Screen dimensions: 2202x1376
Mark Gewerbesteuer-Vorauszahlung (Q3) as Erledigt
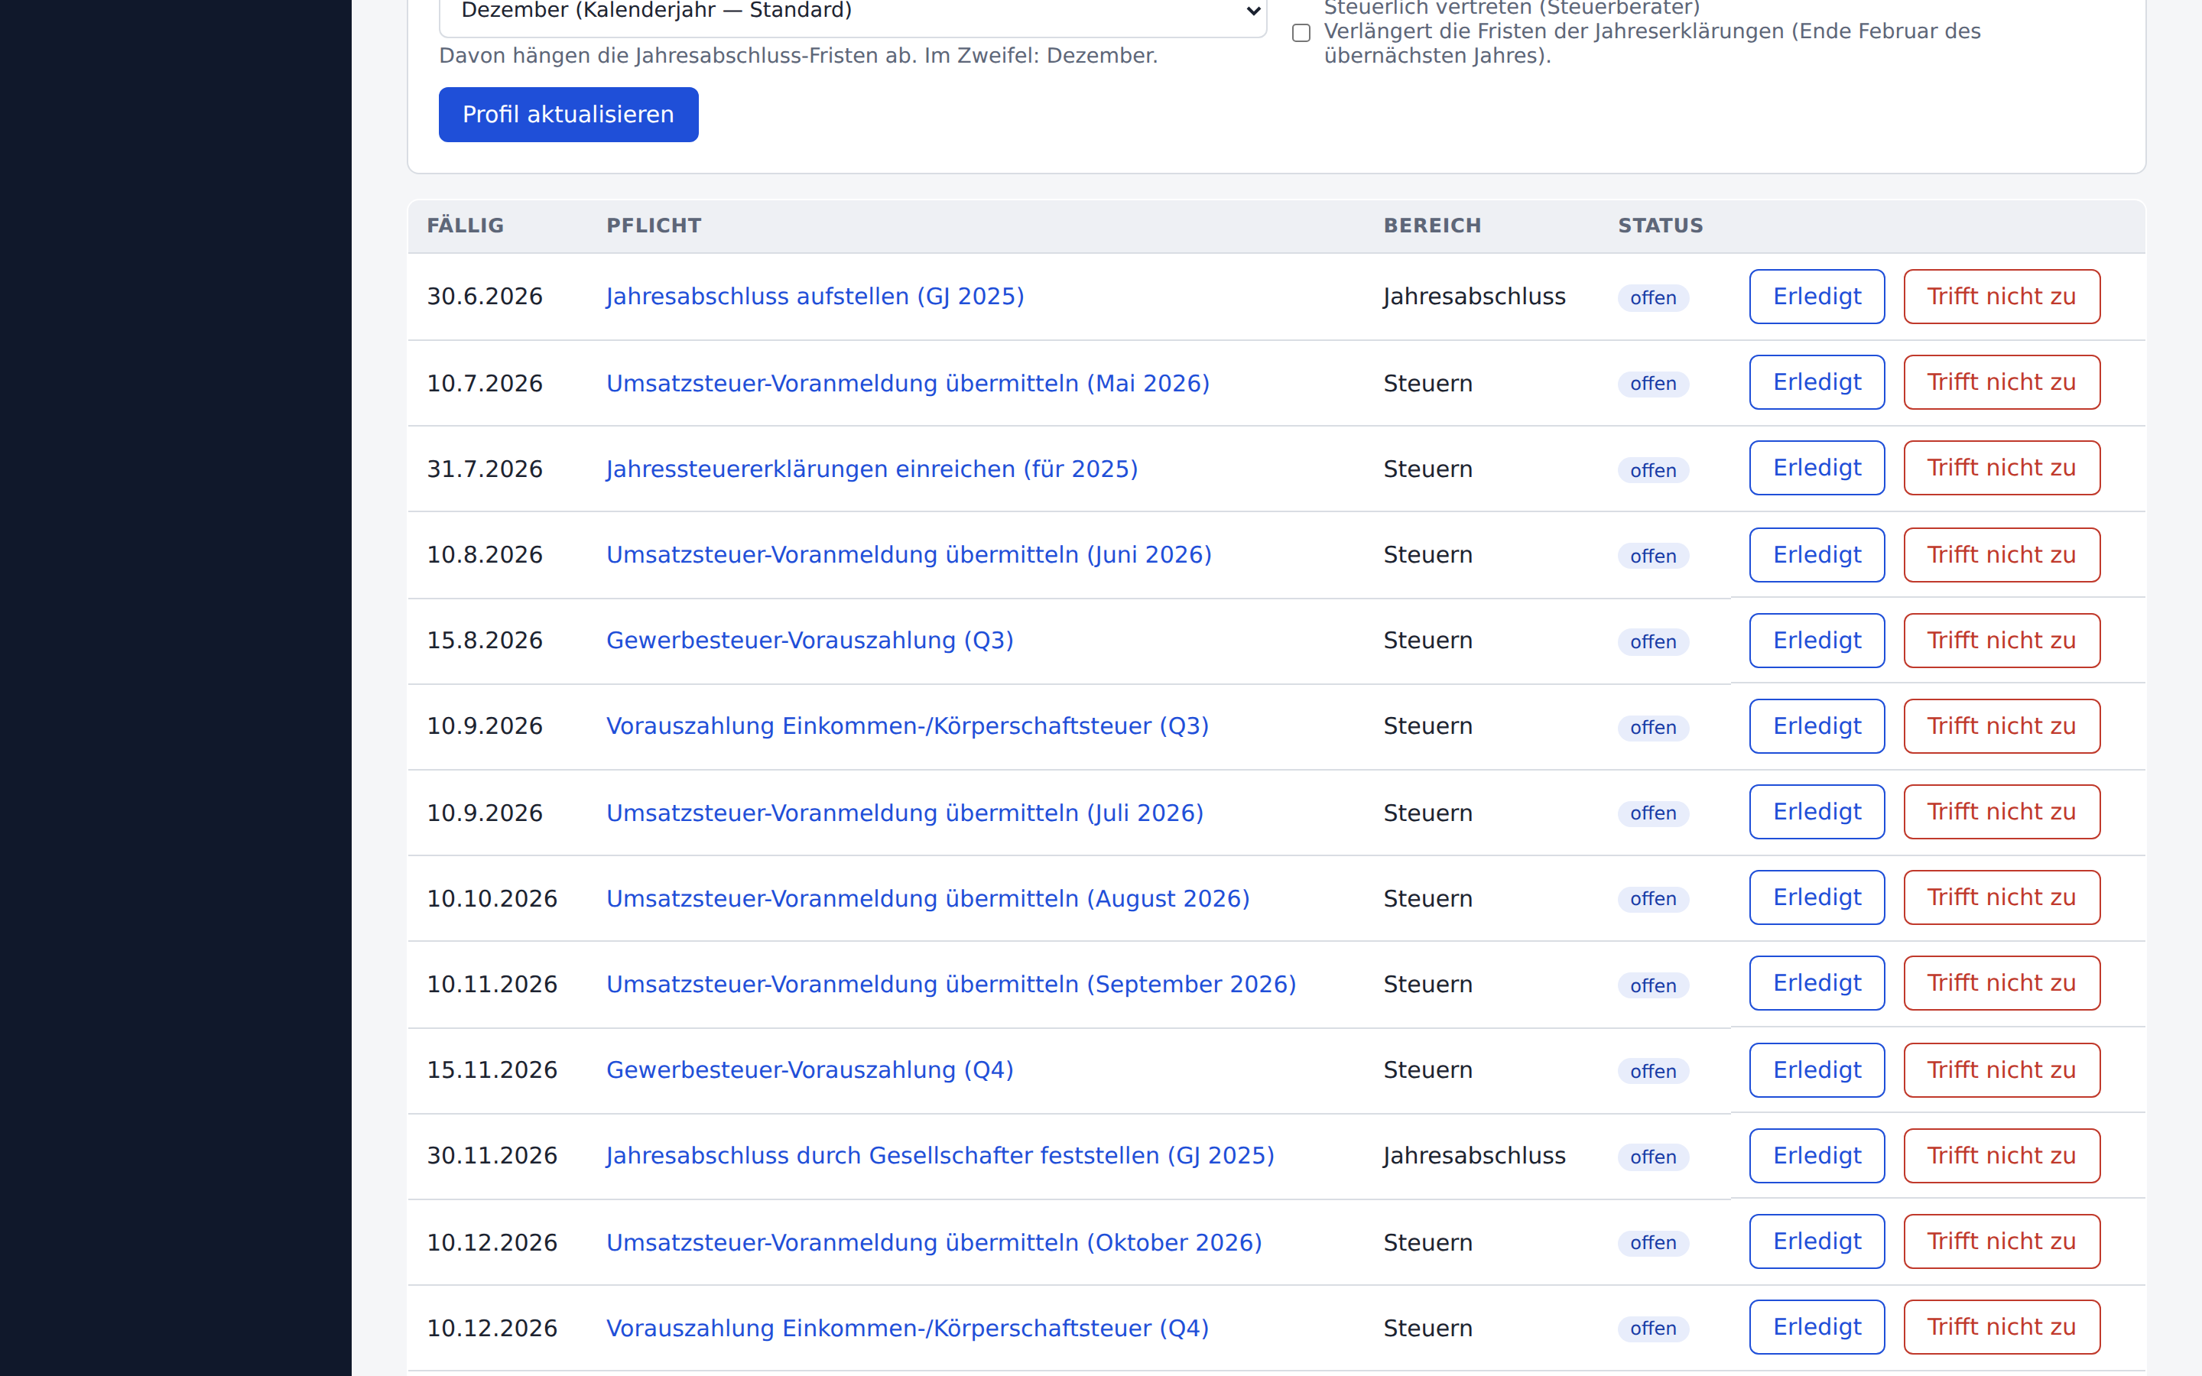(1816, 641)
